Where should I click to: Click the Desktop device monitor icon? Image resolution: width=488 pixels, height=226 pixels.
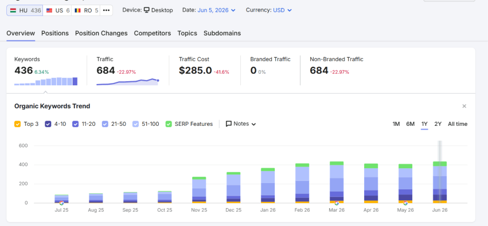pos(147,10)
